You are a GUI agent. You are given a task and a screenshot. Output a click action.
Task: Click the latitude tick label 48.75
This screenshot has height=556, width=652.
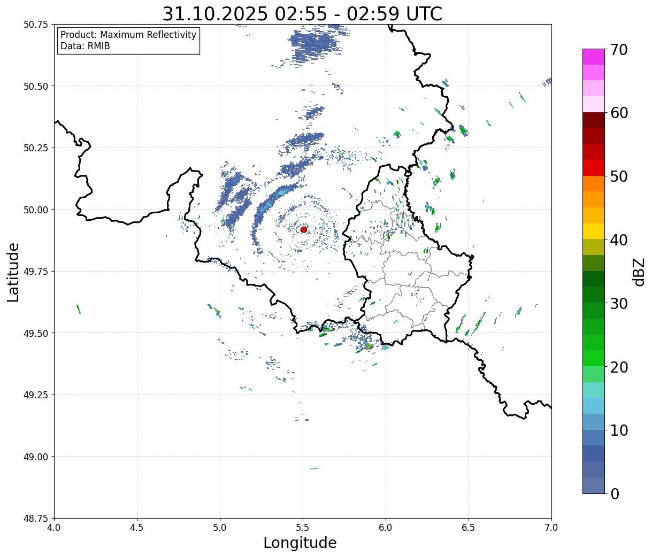click(x=36, y=518)
